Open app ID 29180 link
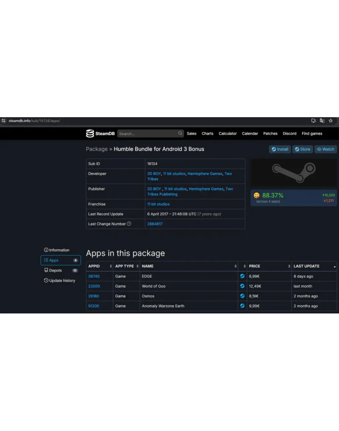 click(94, 296)
